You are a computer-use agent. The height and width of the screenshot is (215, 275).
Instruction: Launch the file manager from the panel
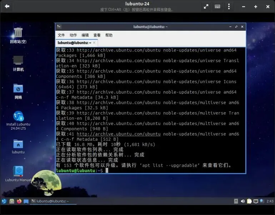point(12,201)
